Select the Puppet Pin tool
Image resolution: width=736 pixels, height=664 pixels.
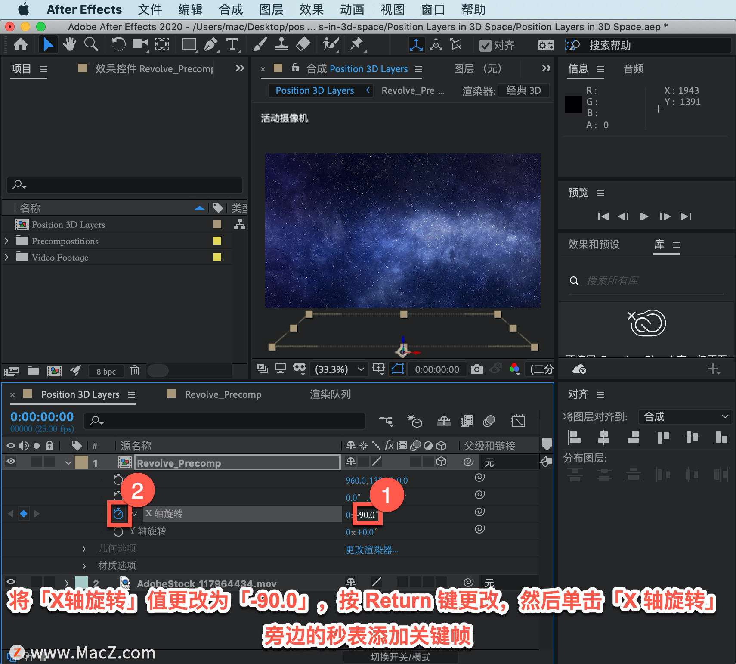click(357, 44)
